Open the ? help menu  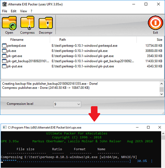(x=31, y=11)
